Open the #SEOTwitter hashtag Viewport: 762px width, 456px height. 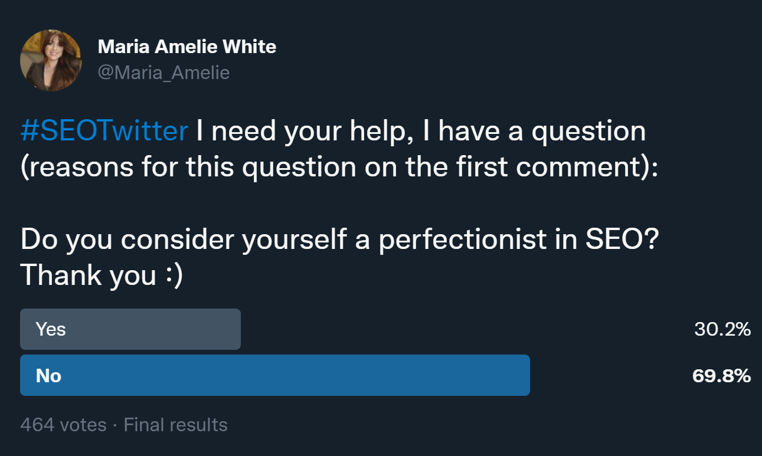coord(104,131)
